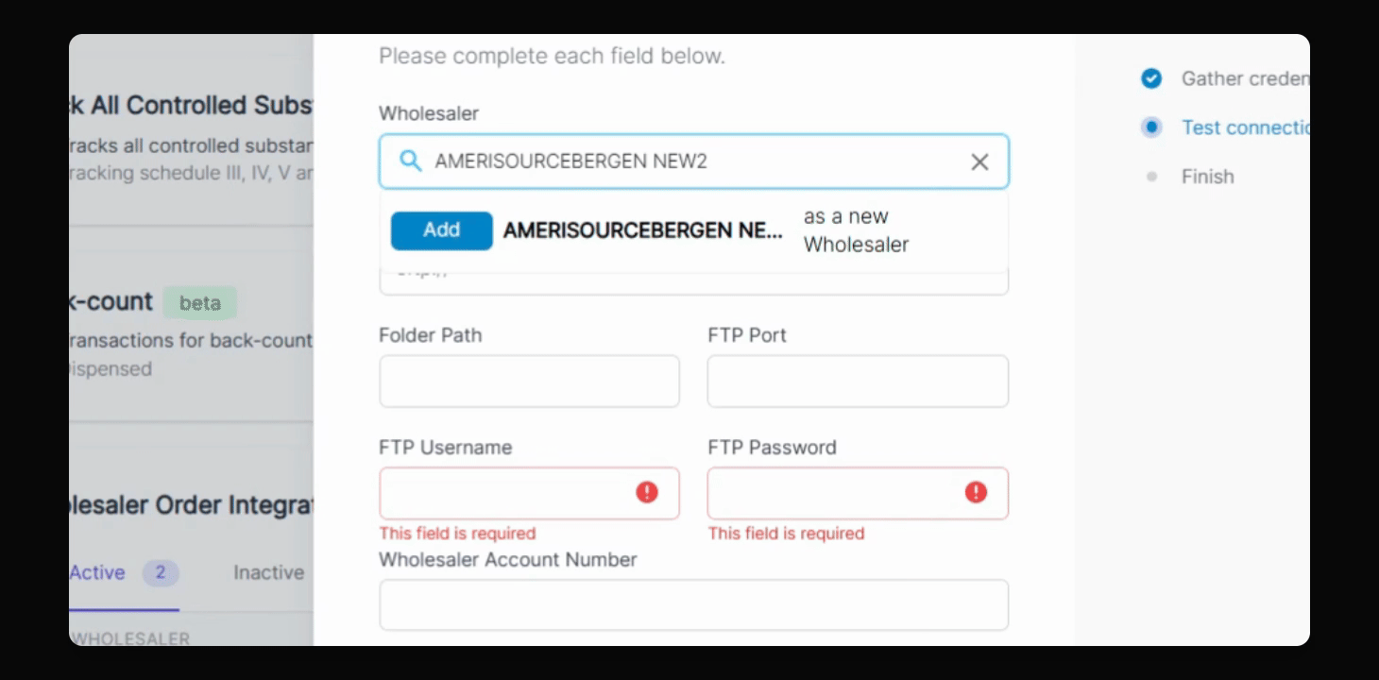This screenshot has width=1379, height=680.
Task: Switch to the Active tab
Action: coord(97,572)
